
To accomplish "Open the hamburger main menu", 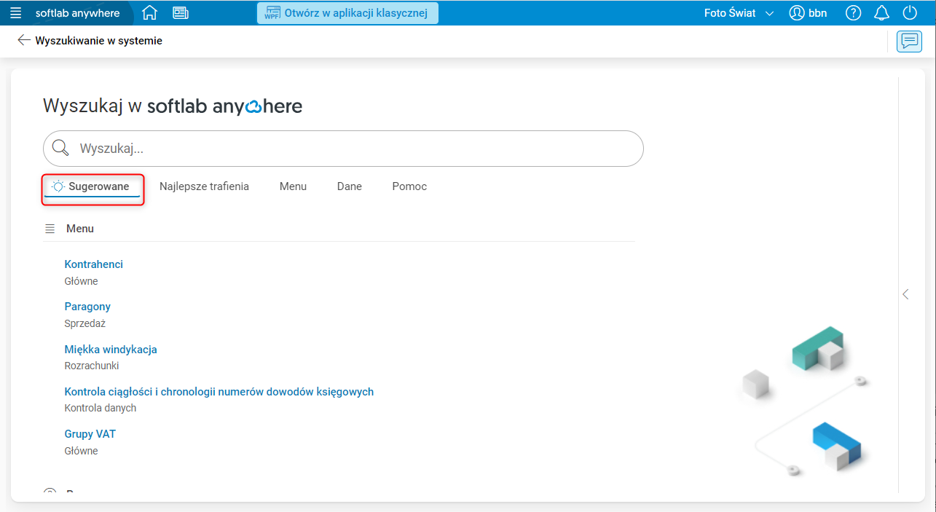I will (x=15, y=13).
